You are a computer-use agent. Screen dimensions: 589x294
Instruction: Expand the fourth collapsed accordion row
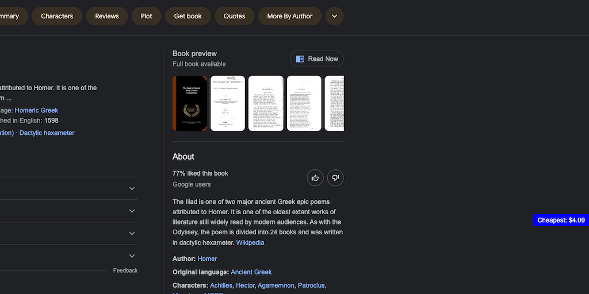click(132, 256)
